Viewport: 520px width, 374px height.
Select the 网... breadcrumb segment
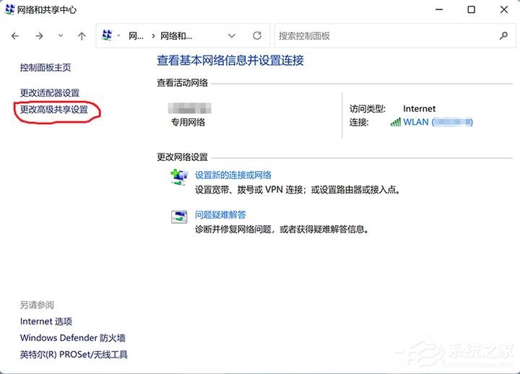[x=136, y=36]
